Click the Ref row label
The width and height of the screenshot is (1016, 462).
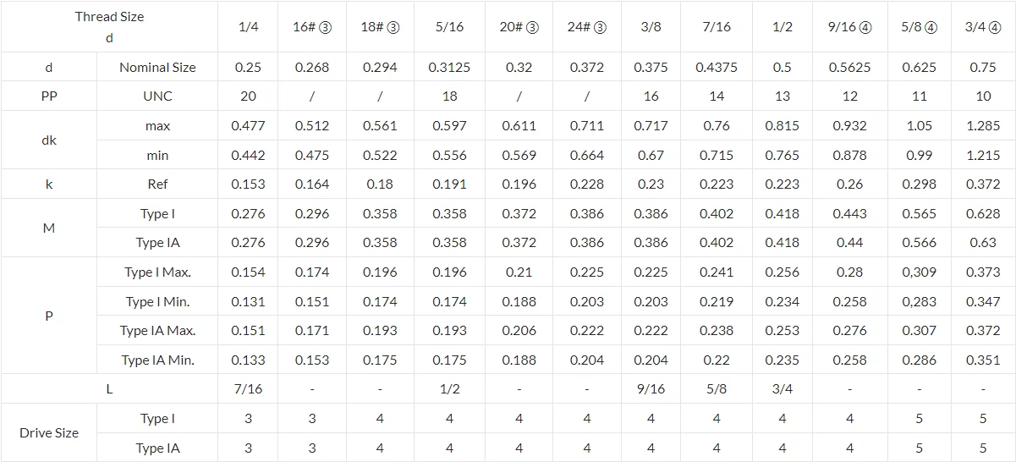157,184
